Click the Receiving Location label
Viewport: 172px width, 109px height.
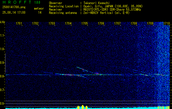click(64, 6)
